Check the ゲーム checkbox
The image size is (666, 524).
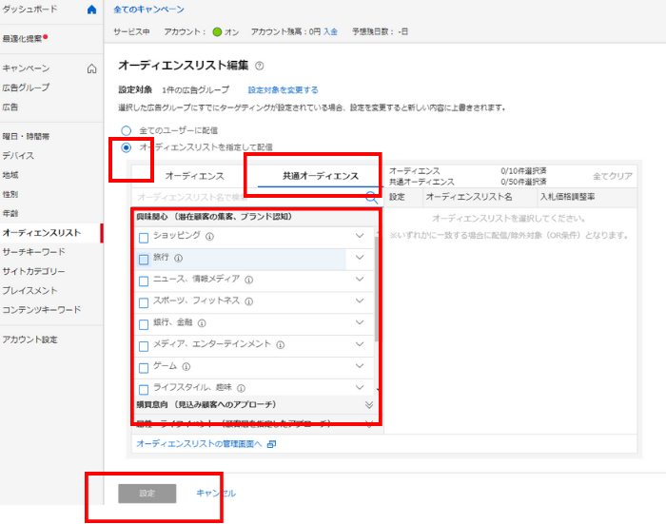tap(144, 367)
